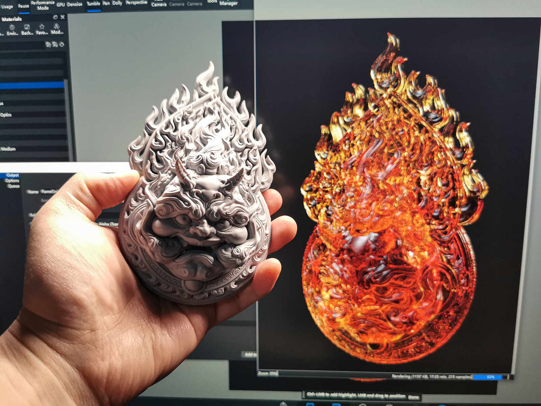Click the Tools toolbar item
The width and height of the screenshot is (541, 406).
(x=212, y=2)
